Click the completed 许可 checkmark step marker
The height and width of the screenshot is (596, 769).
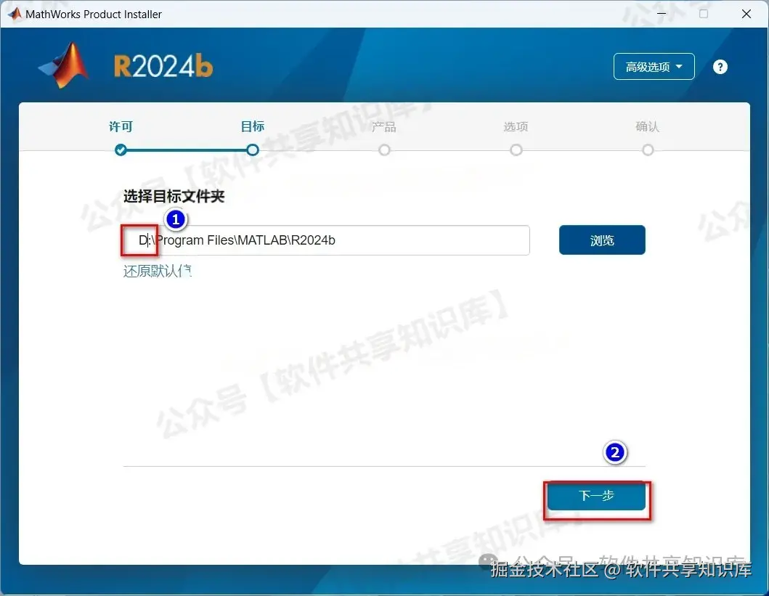click(x=121, y=150)
